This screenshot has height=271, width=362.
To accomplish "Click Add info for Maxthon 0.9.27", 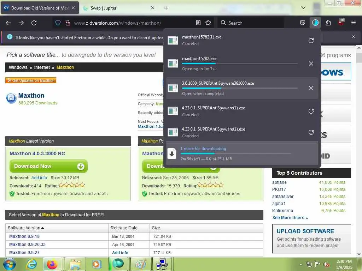I will (x=120, y=253).
